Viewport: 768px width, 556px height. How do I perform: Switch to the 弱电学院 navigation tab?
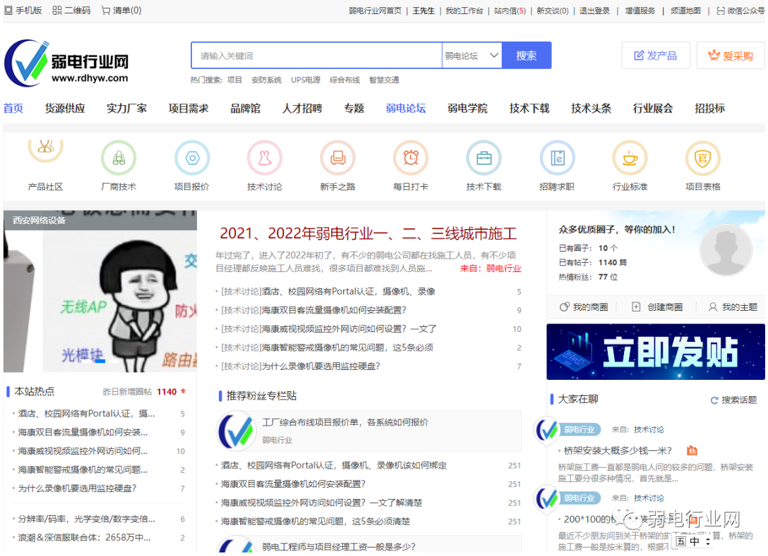[x=467, y=109]
